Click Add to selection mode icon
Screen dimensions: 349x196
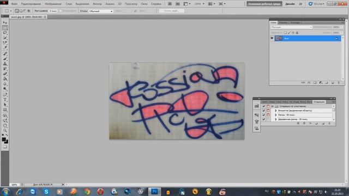[x=21, y=11]
